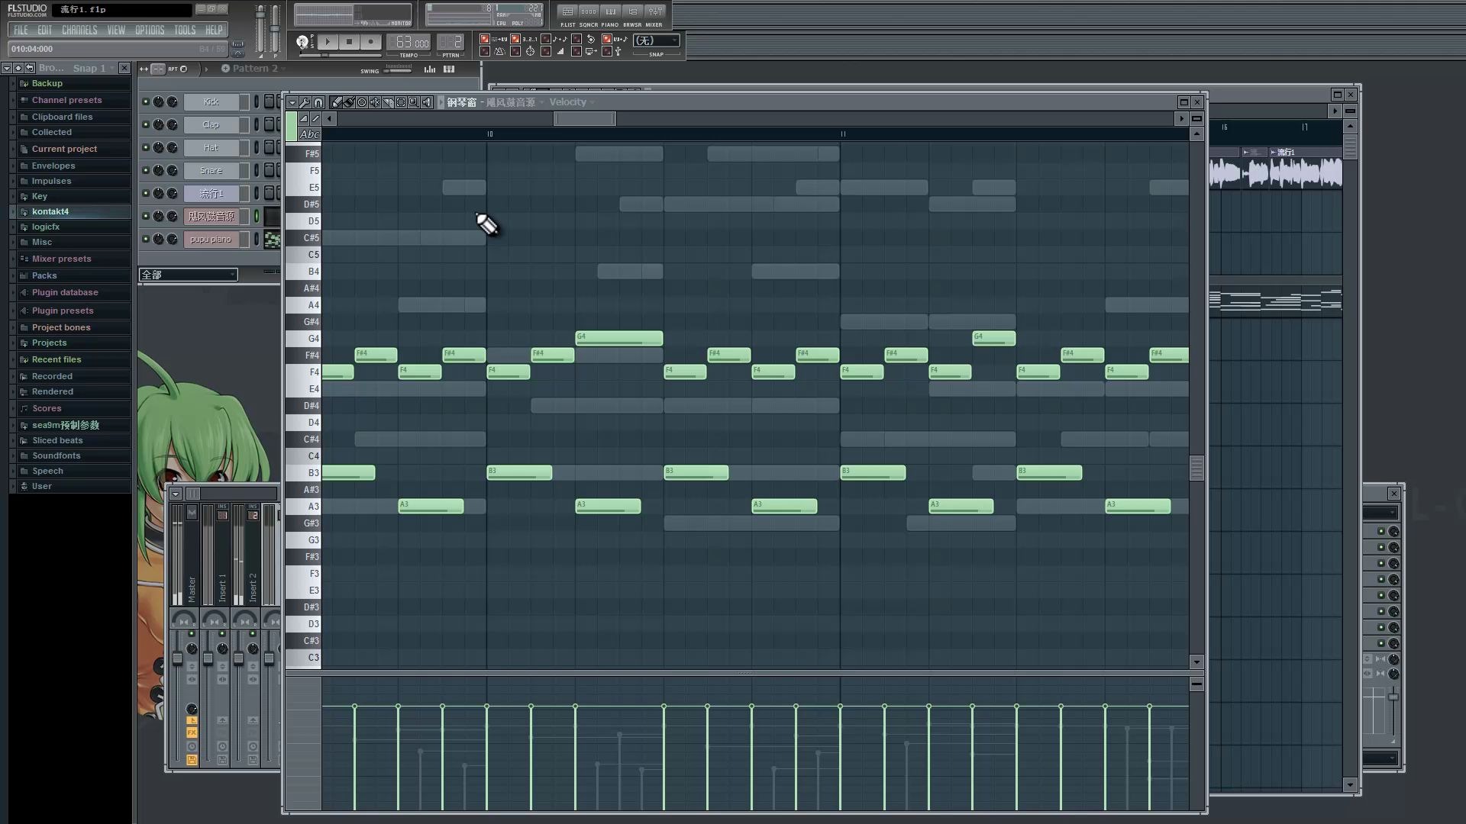Click the keyboard editor icon near Swing
The height and width of the screenshot is (824, 1466).
click(x=449, y=69)
